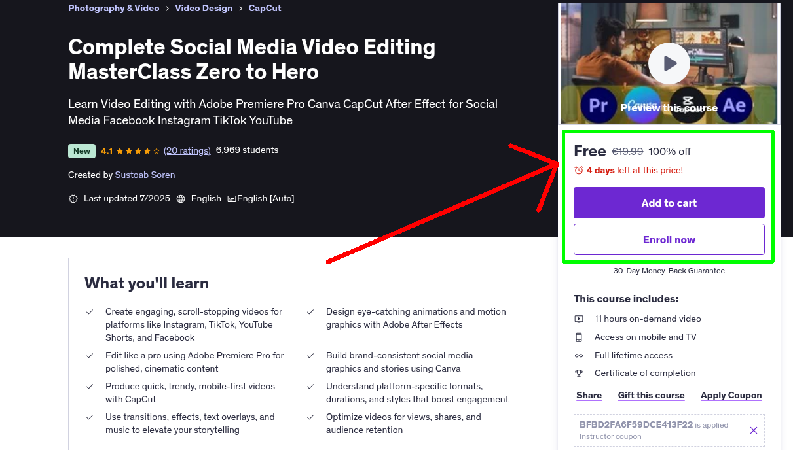Image resolution: width=793 pixels, height=450 pixels.
Task: Click Access on mobile and TV text
Action: pyautogui.click(x=646, y=337)
